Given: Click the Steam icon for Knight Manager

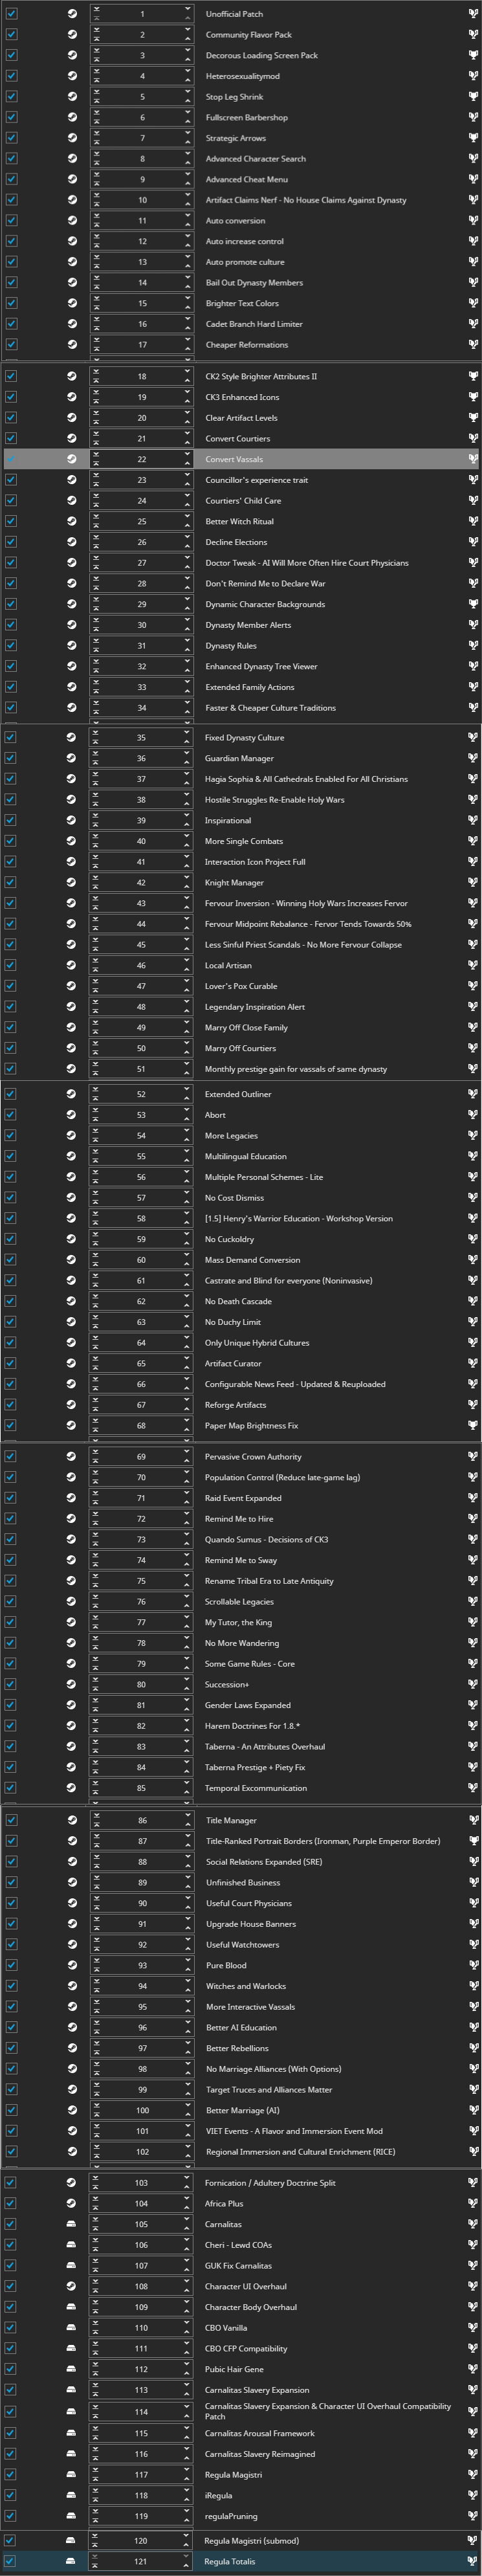Looking at the screenshot, I should [x=71, y=882].
